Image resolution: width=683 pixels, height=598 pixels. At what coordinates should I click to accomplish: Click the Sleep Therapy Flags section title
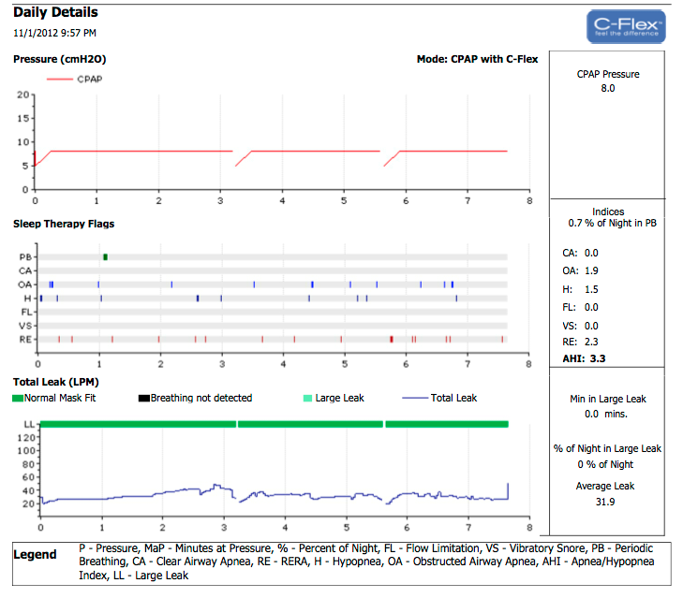(64, 224)
